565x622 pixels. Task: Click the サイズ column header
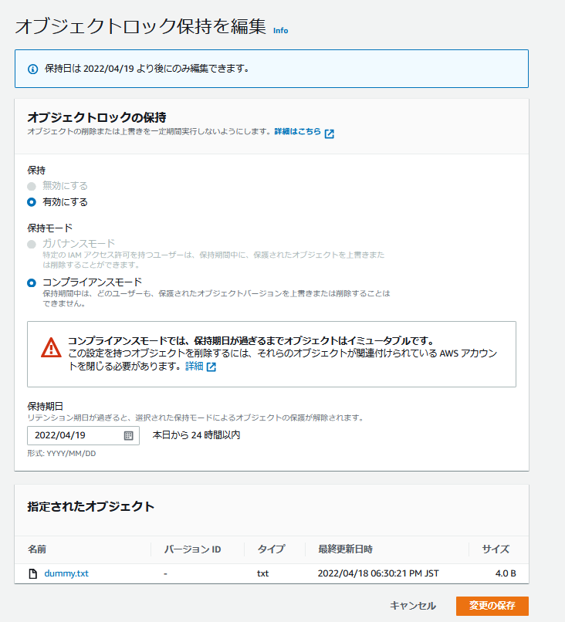[496, 549]
